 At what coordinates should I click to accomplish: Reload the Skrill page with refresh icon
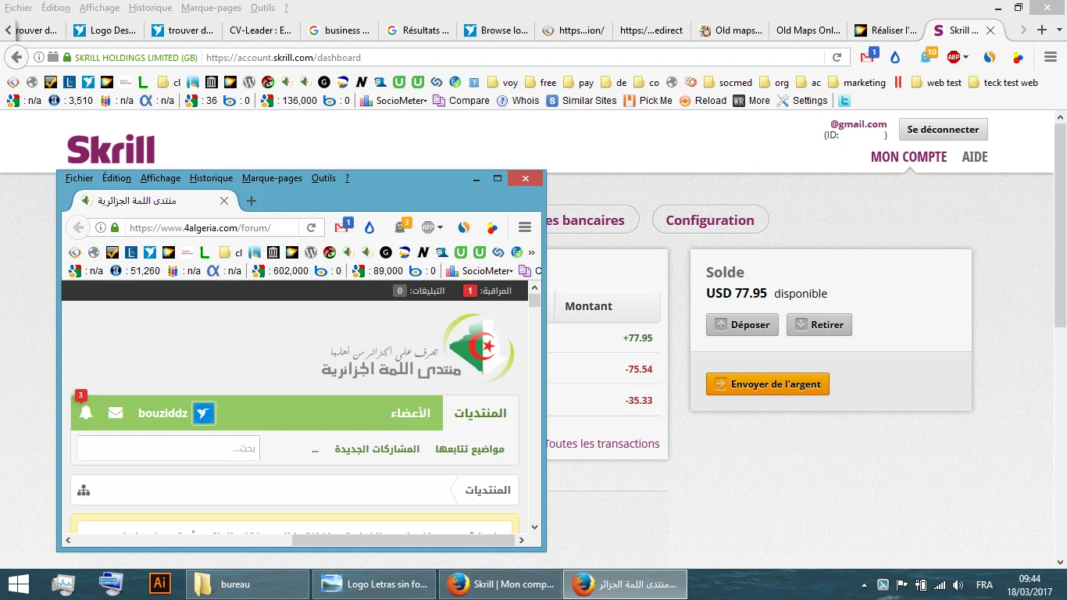837,57
